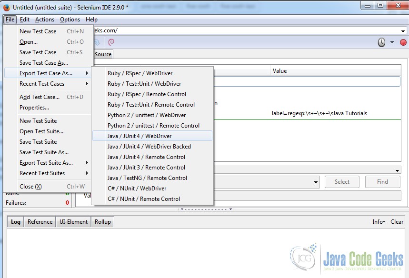
Task: Choose Add Test Case...
Action: pos(48,97)
